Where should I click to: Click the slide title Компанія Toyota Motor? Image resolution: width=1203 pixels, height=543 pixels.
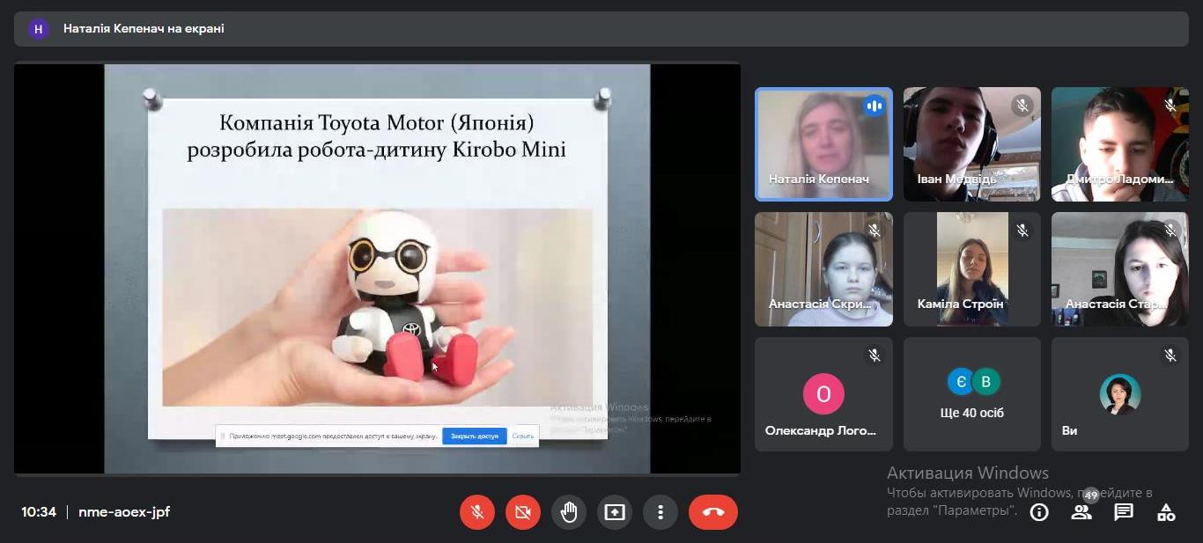coord(377,136)
